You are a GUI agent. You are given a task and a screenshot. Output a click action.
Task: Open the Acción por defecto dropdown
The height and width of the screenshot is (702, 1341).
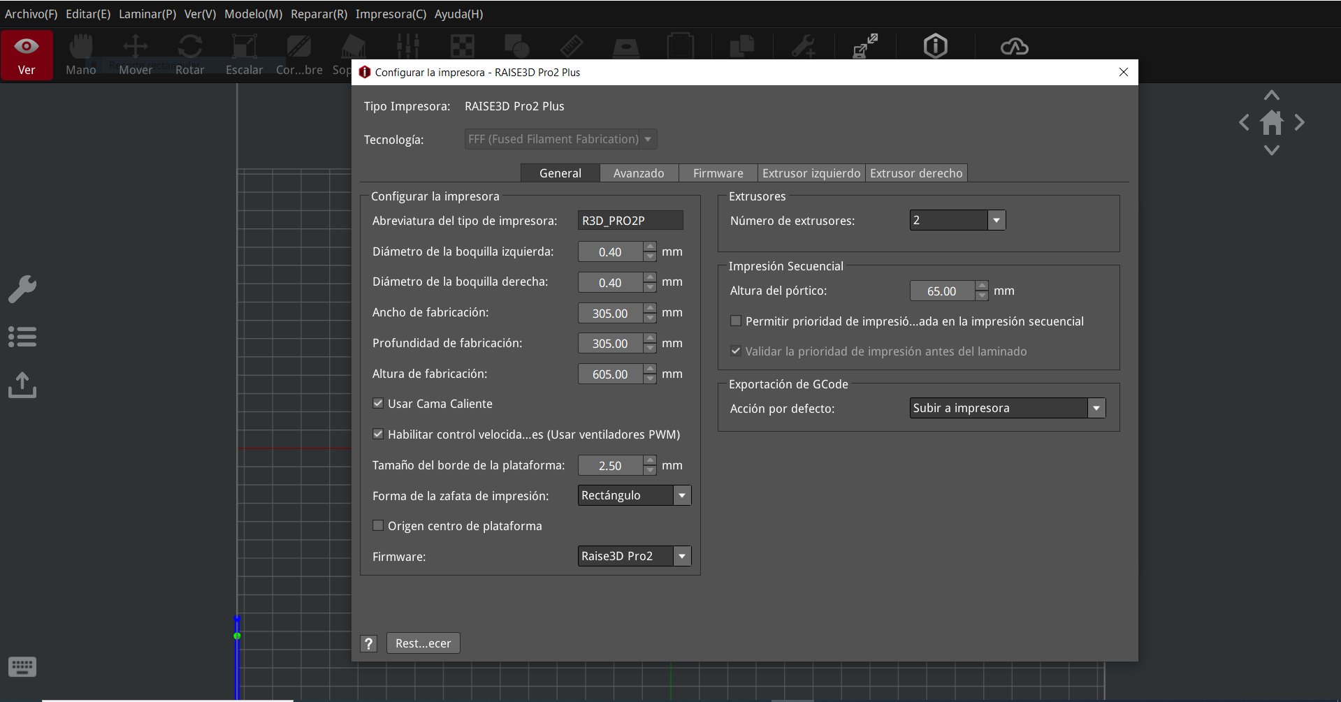(1008, 408)
